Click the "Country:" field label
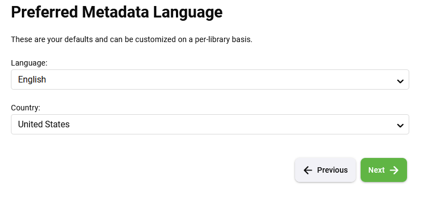Image resolution: width=430 pixels, height=200 pixels. coord(26,108)
